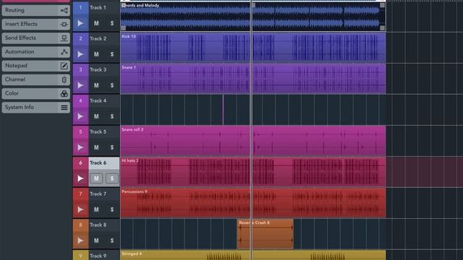This screenshot has width=463, height=260.
Task: Select the Track 4 name label
Action: coord(98,101)
